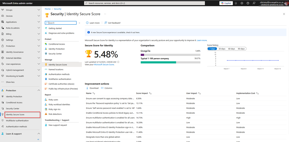The image size is (289, 142).
Task: Open Security Center in left sidebar
Action: (x=13, y=109)
